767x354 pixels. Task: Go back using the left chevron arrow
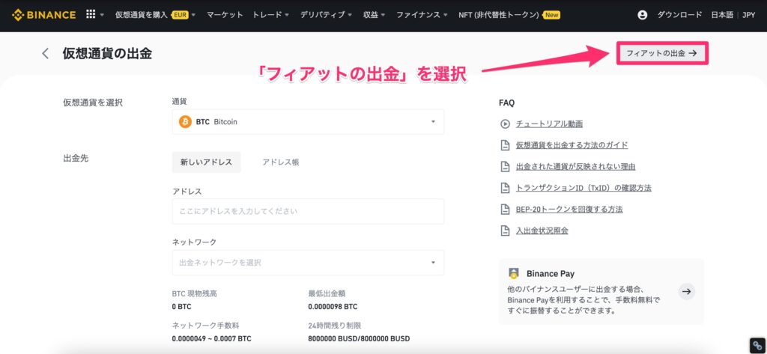tap(46, 53)
